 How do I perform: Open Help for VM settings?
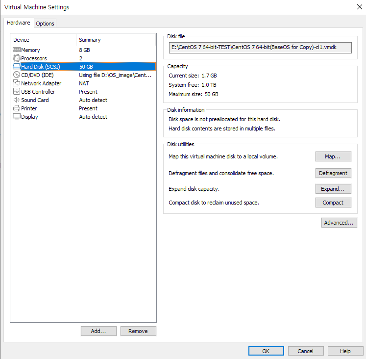(345, 351)
